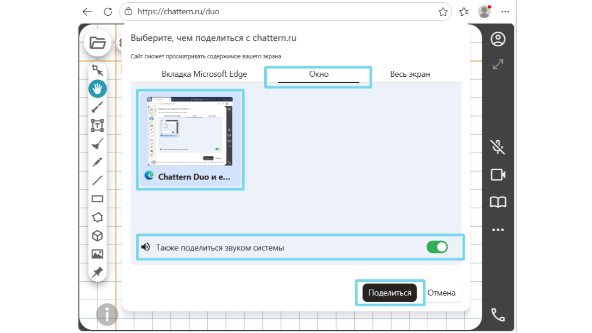Select the rectangle shape tool
This screenshot has height=333, width=592.
click(98, 199)
